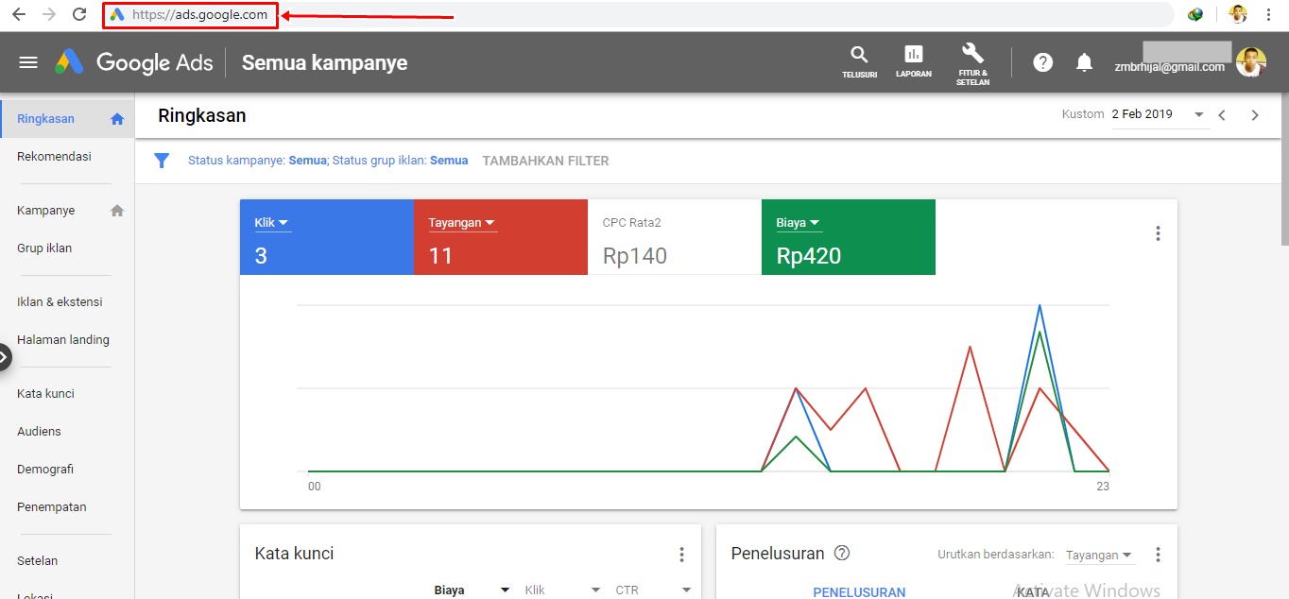Click the browser back arrow
Screen dimensions: 1289x599
19,14
